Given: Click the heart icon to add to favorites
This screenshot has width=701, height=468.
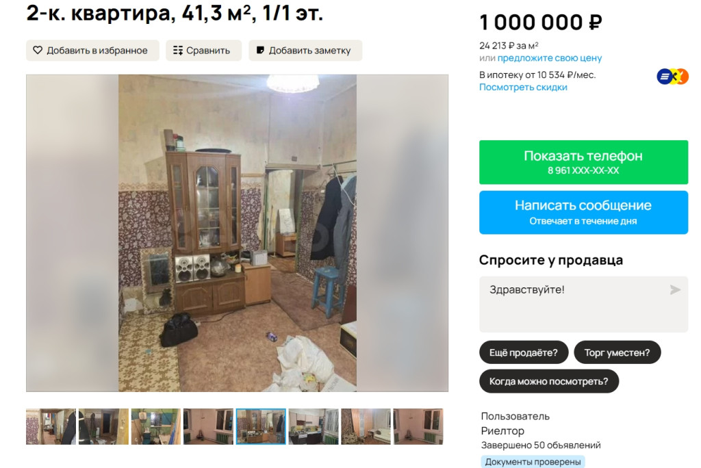Looking at the screenshot, I should [38, 51].
